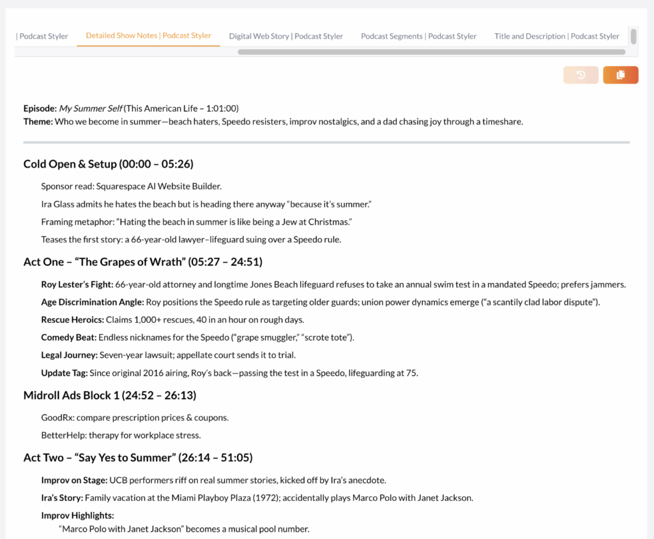Click the Act Two "Say Yes to Summer" heading
This screenshot has width=654, height=539.
[137, 457]
